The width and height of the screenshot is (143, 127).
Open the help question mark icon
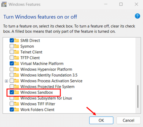pyautogui.click(x=137, y=16)
